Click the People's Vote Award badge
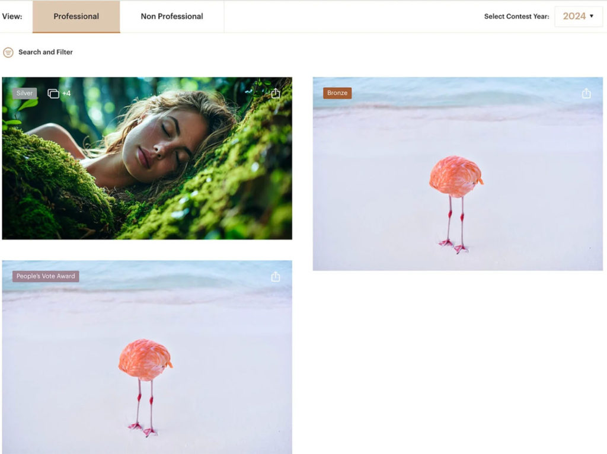This screenshot has width=607, height=454. [x=46, y=276]
